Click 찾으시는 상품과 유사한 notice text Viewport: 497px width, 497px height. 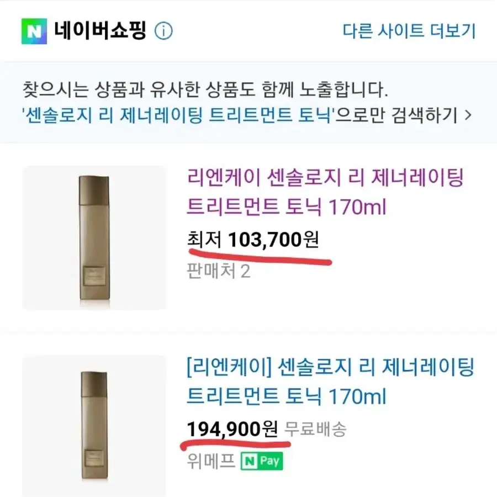point(205,89)
